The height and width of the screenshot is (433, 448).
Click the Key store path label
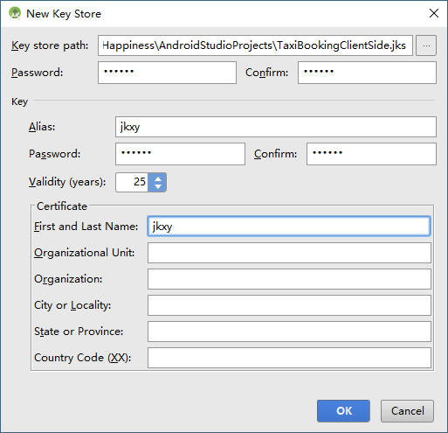(50, 45)
